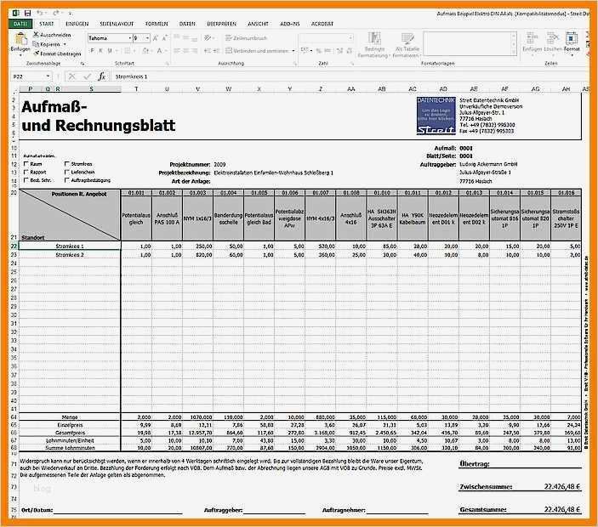Expand Zwischenablage dialog launcher

[x=82, y=63]
